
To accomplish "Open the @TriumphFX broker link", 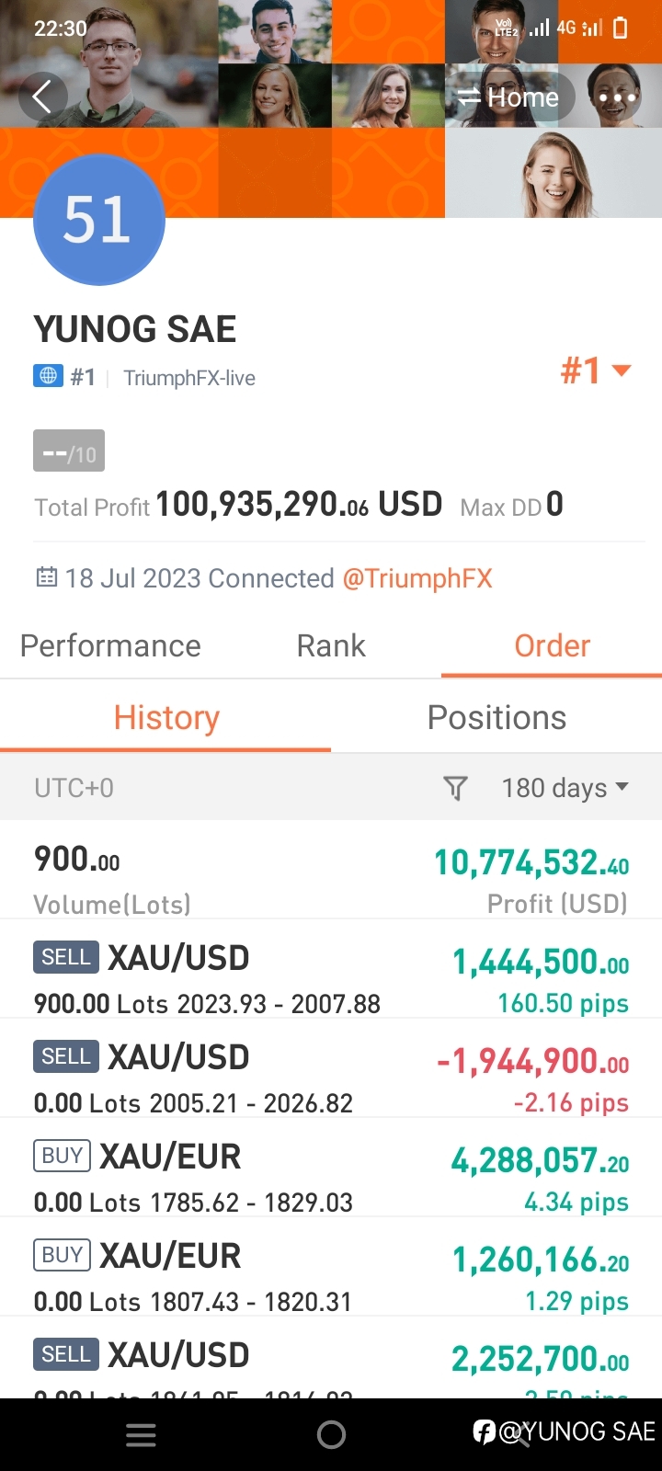I will coord(417,578).
